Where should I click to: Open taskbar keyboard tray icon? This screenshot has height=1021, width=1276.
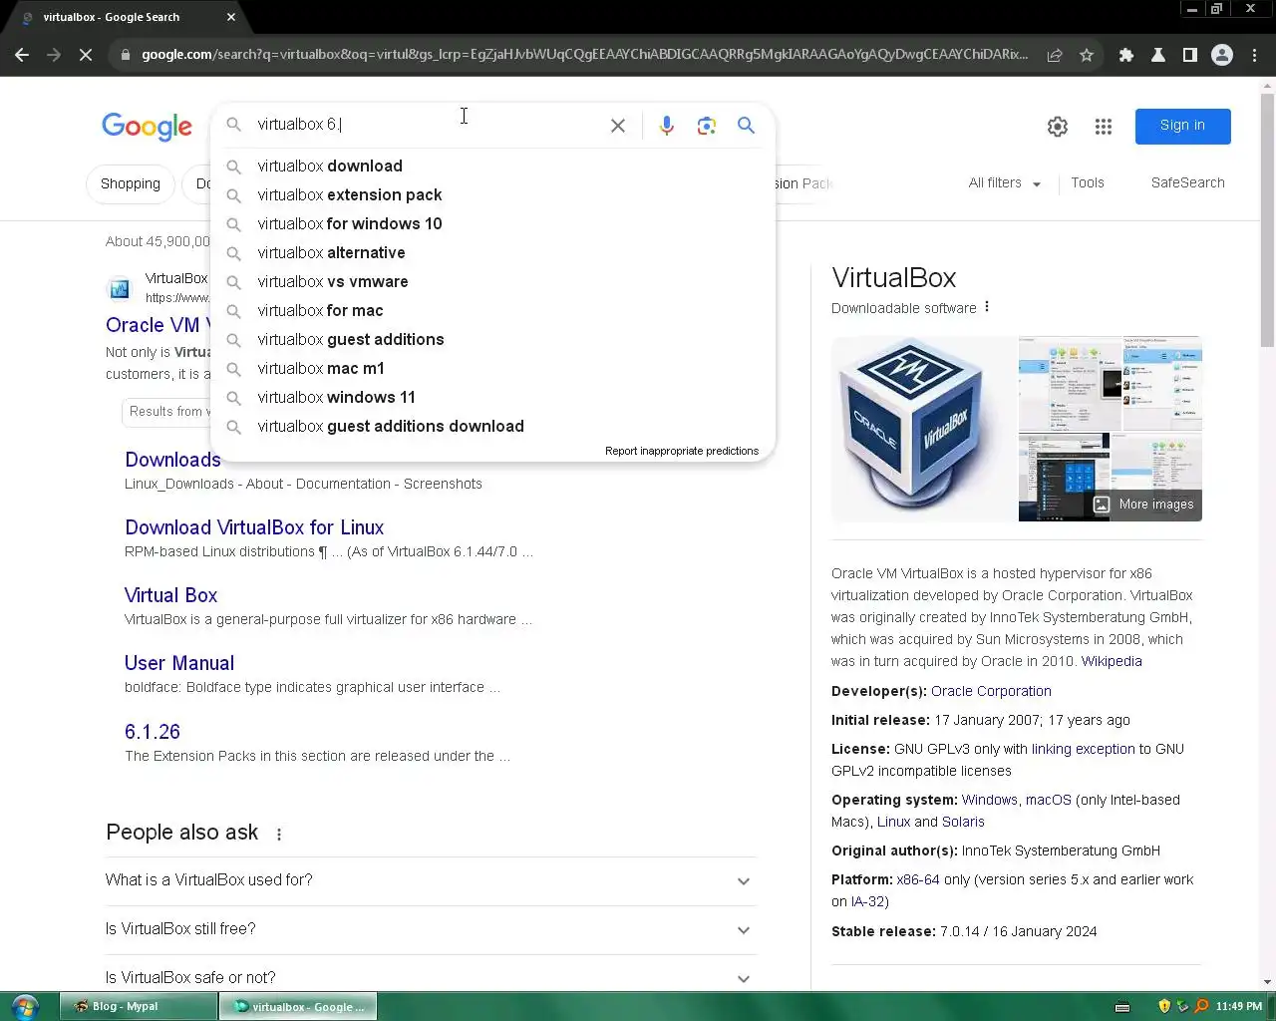(1122, 1007)
